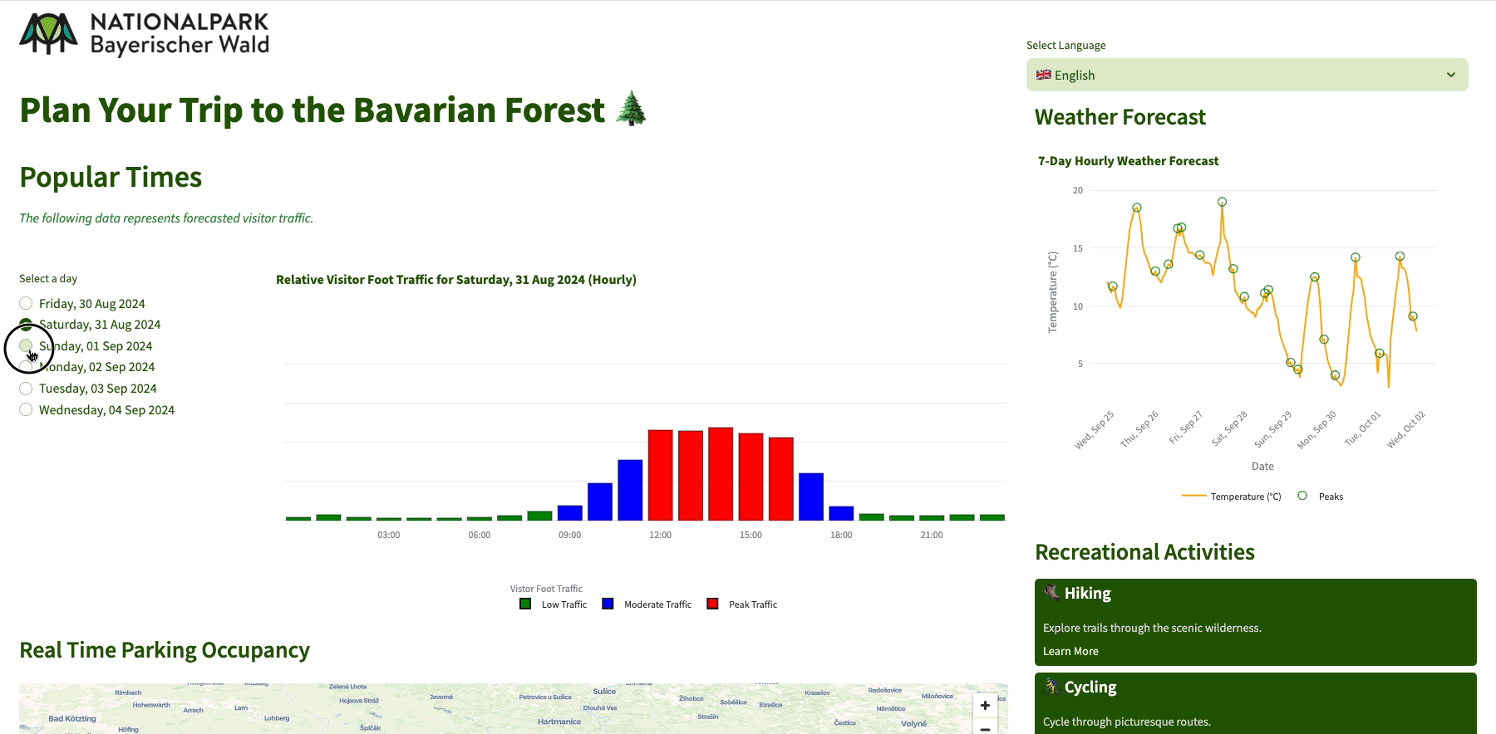Image resolution: width=1496 pixels, height=734 pixels.
Task: Click the Cycling rider icon
Action: tap(1051, 686)
